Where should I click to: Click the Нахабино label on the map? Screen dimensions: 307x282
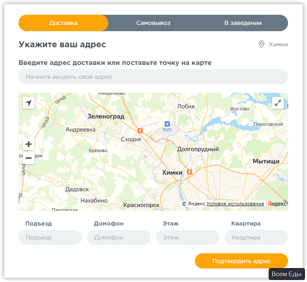[x=94, y=201]
